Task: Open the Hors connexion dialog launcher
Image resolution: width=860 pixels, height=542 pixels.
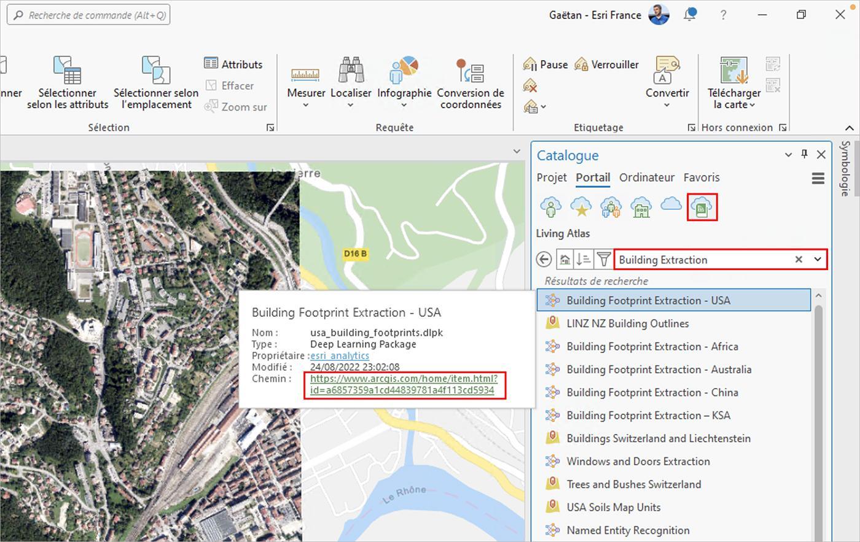Action: coord(783,128)
